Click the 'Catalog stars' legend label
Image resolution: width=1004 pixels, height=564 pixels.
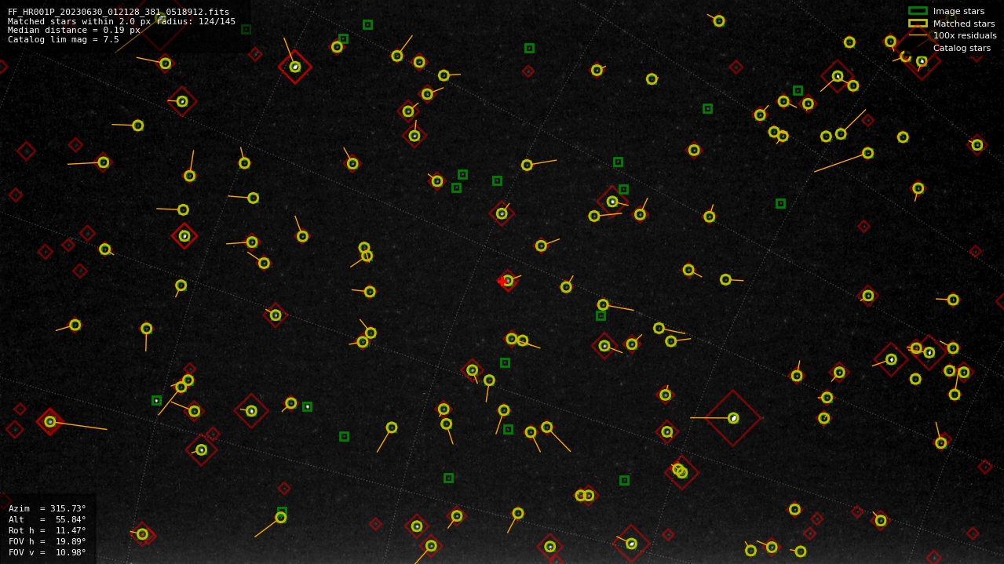962,48
